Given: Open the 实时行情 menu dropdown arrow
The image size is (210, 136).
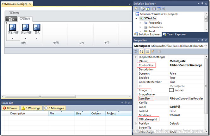Looking at the screenshot, I should [x=13, y=39].
